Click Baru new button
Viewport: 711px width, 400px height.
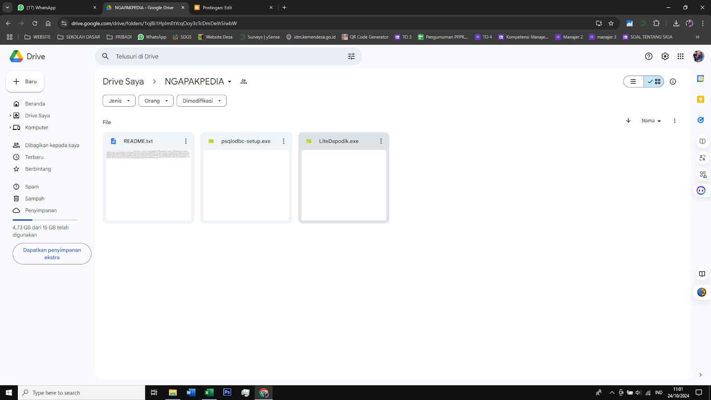click(x=25, y=82)
